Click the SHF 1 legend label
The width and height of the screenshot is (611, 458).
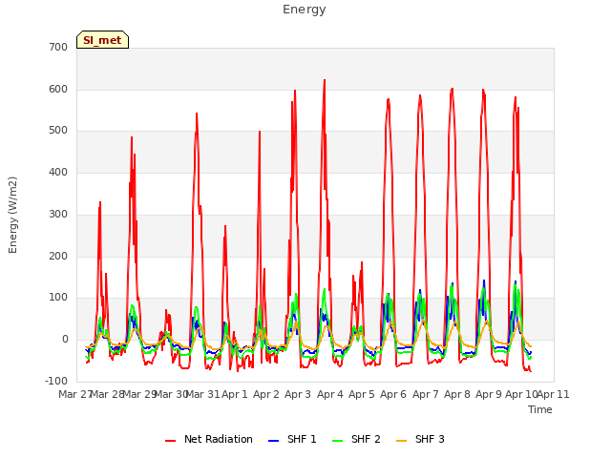click(302, 439)
